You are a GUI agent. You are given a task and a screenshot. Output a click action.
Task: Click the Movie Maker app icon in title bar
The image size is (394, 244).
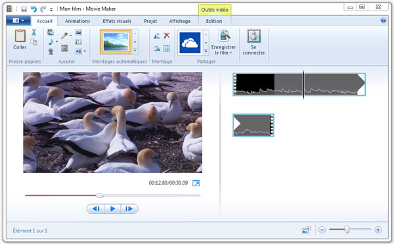pyautogui.click(x=9, y=9)
